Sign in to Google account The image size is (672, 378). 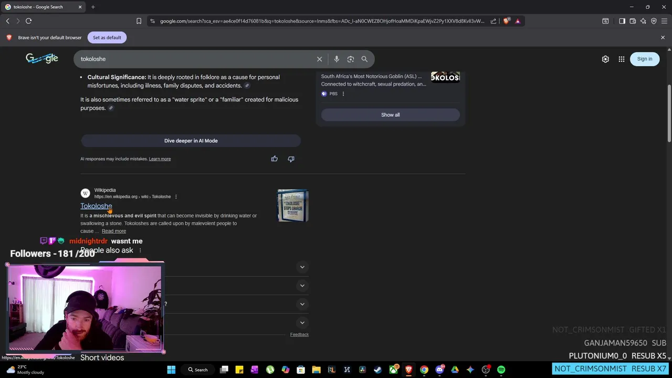coord(644,59)
